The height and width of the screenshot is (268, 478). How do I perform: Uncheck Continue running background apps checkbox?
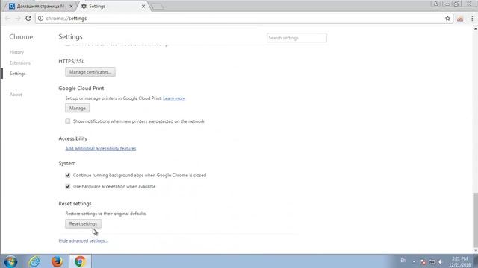coord(68,176)
